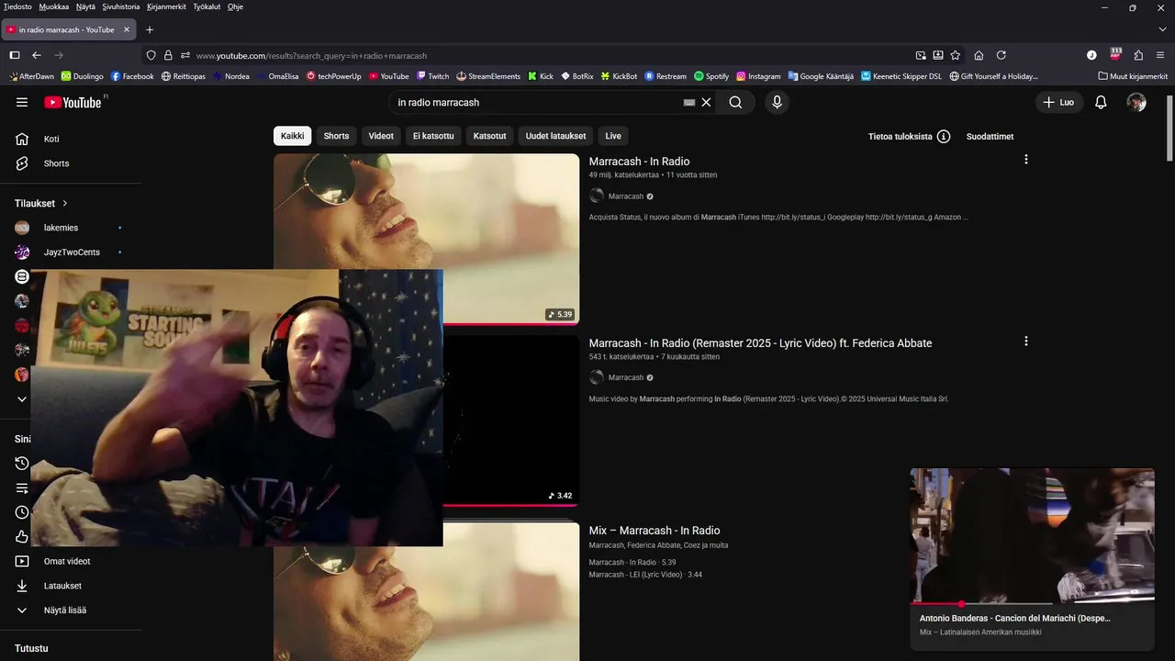Reload the page with the refresh icon

pos(1002,55)
